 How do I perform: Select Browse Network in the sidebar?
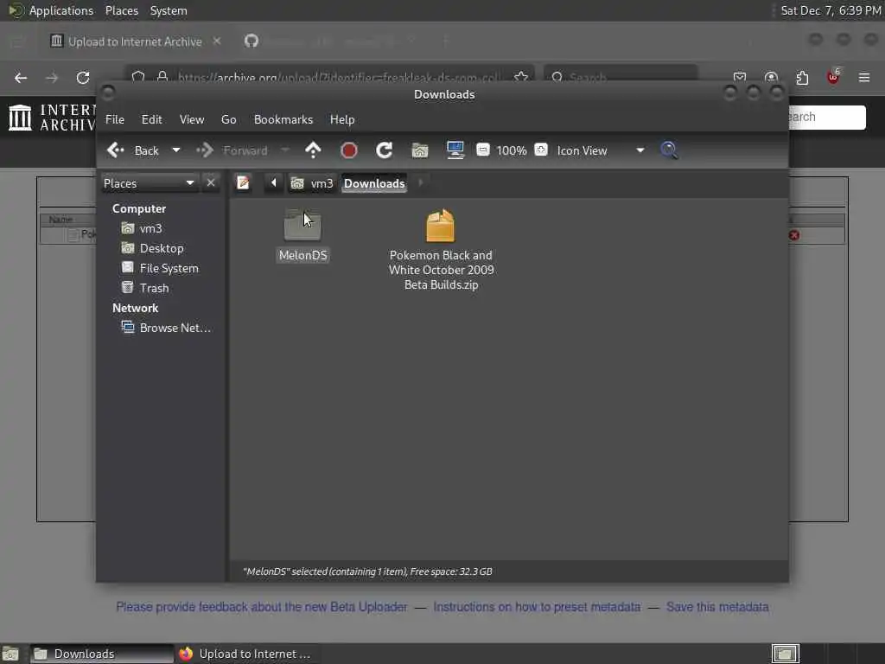pyautogui.click(x=167, y=328)
